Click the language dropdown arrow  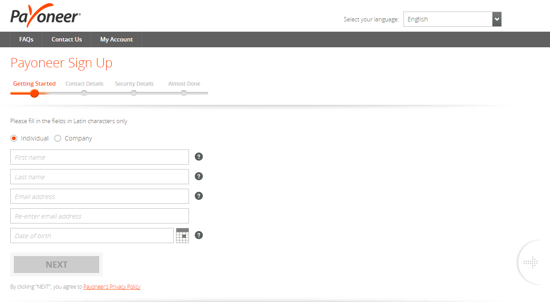pyautogui.click(x=497, y=19)
